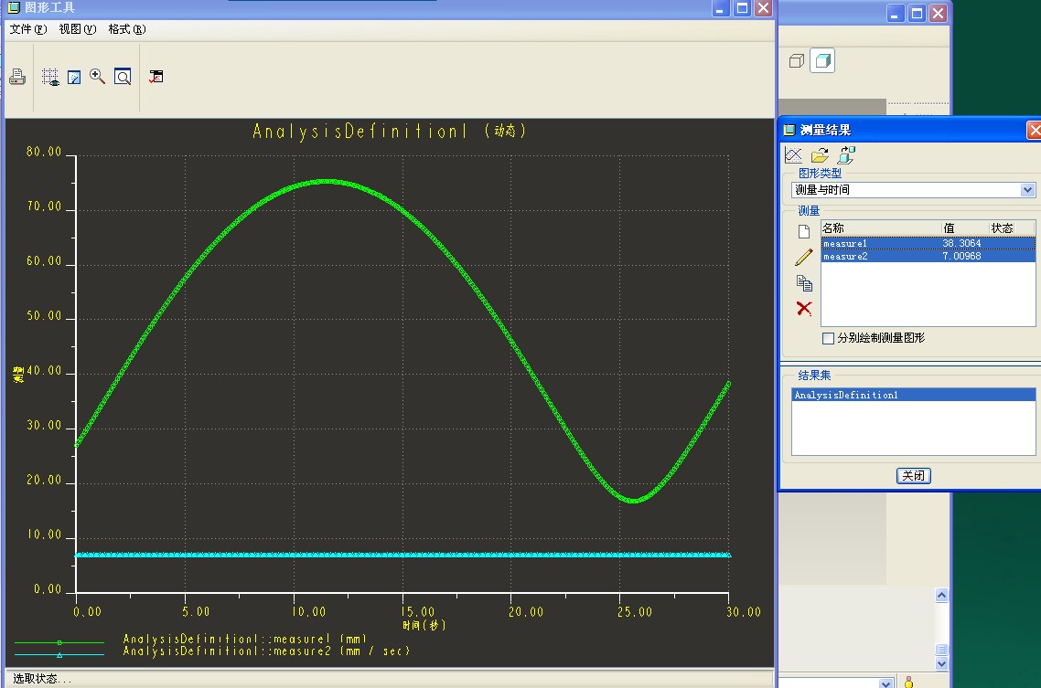Select the measure1 row in the list

(x=928, y=243)
